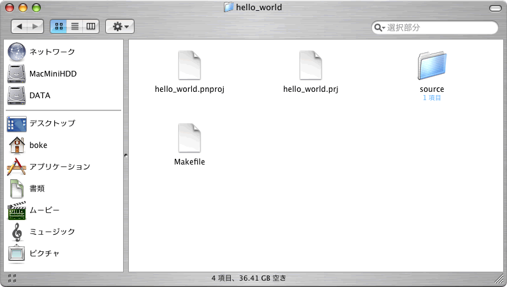
Task: Open ピクチャ folder in sidebar
Action: pyautogui.click(x=34, y=253)
